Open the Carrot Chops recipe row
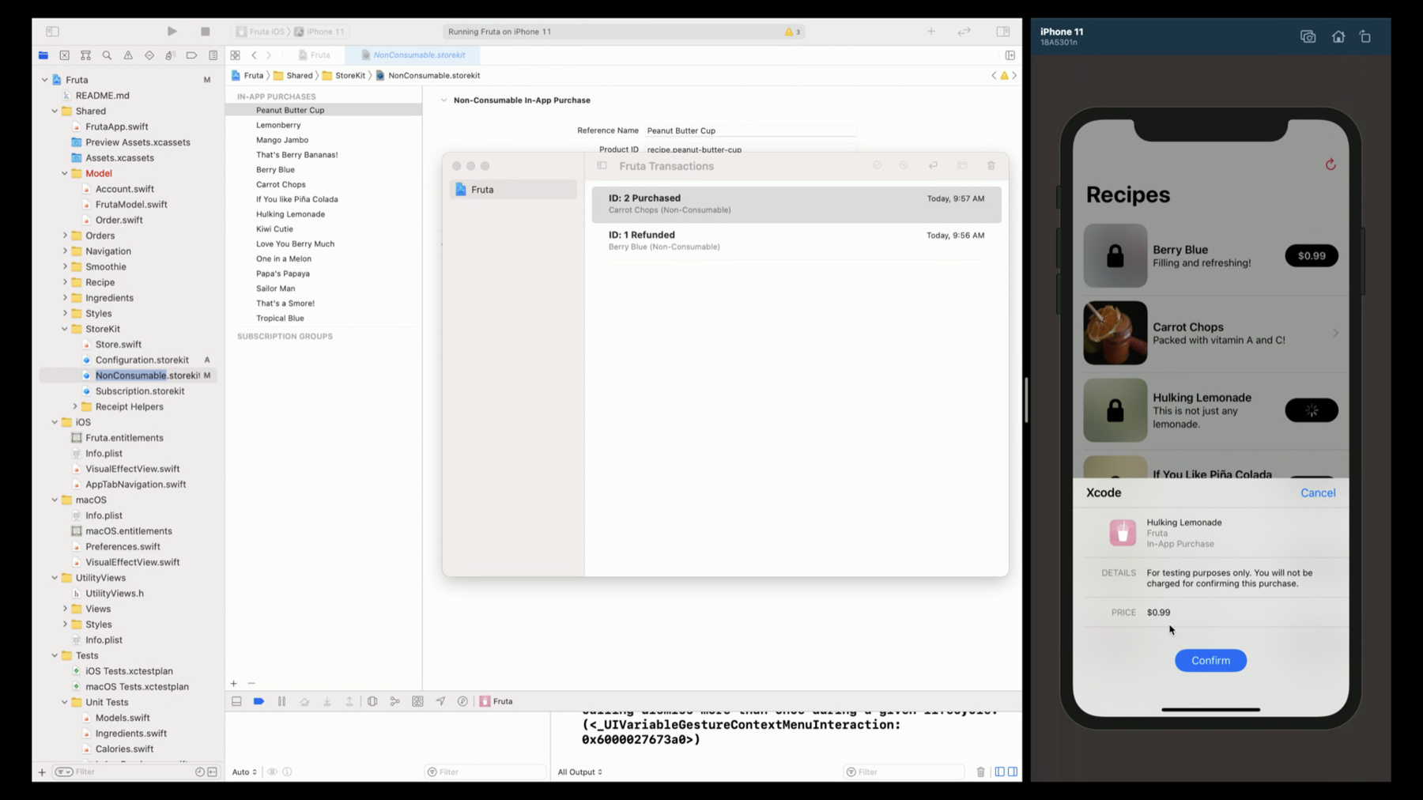 [x=1210, y=333]
